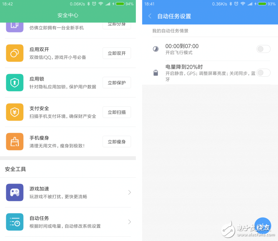
Task: Tap 针对隐私应用加锁，保护用户数据 description
Action: coord(63,87)
